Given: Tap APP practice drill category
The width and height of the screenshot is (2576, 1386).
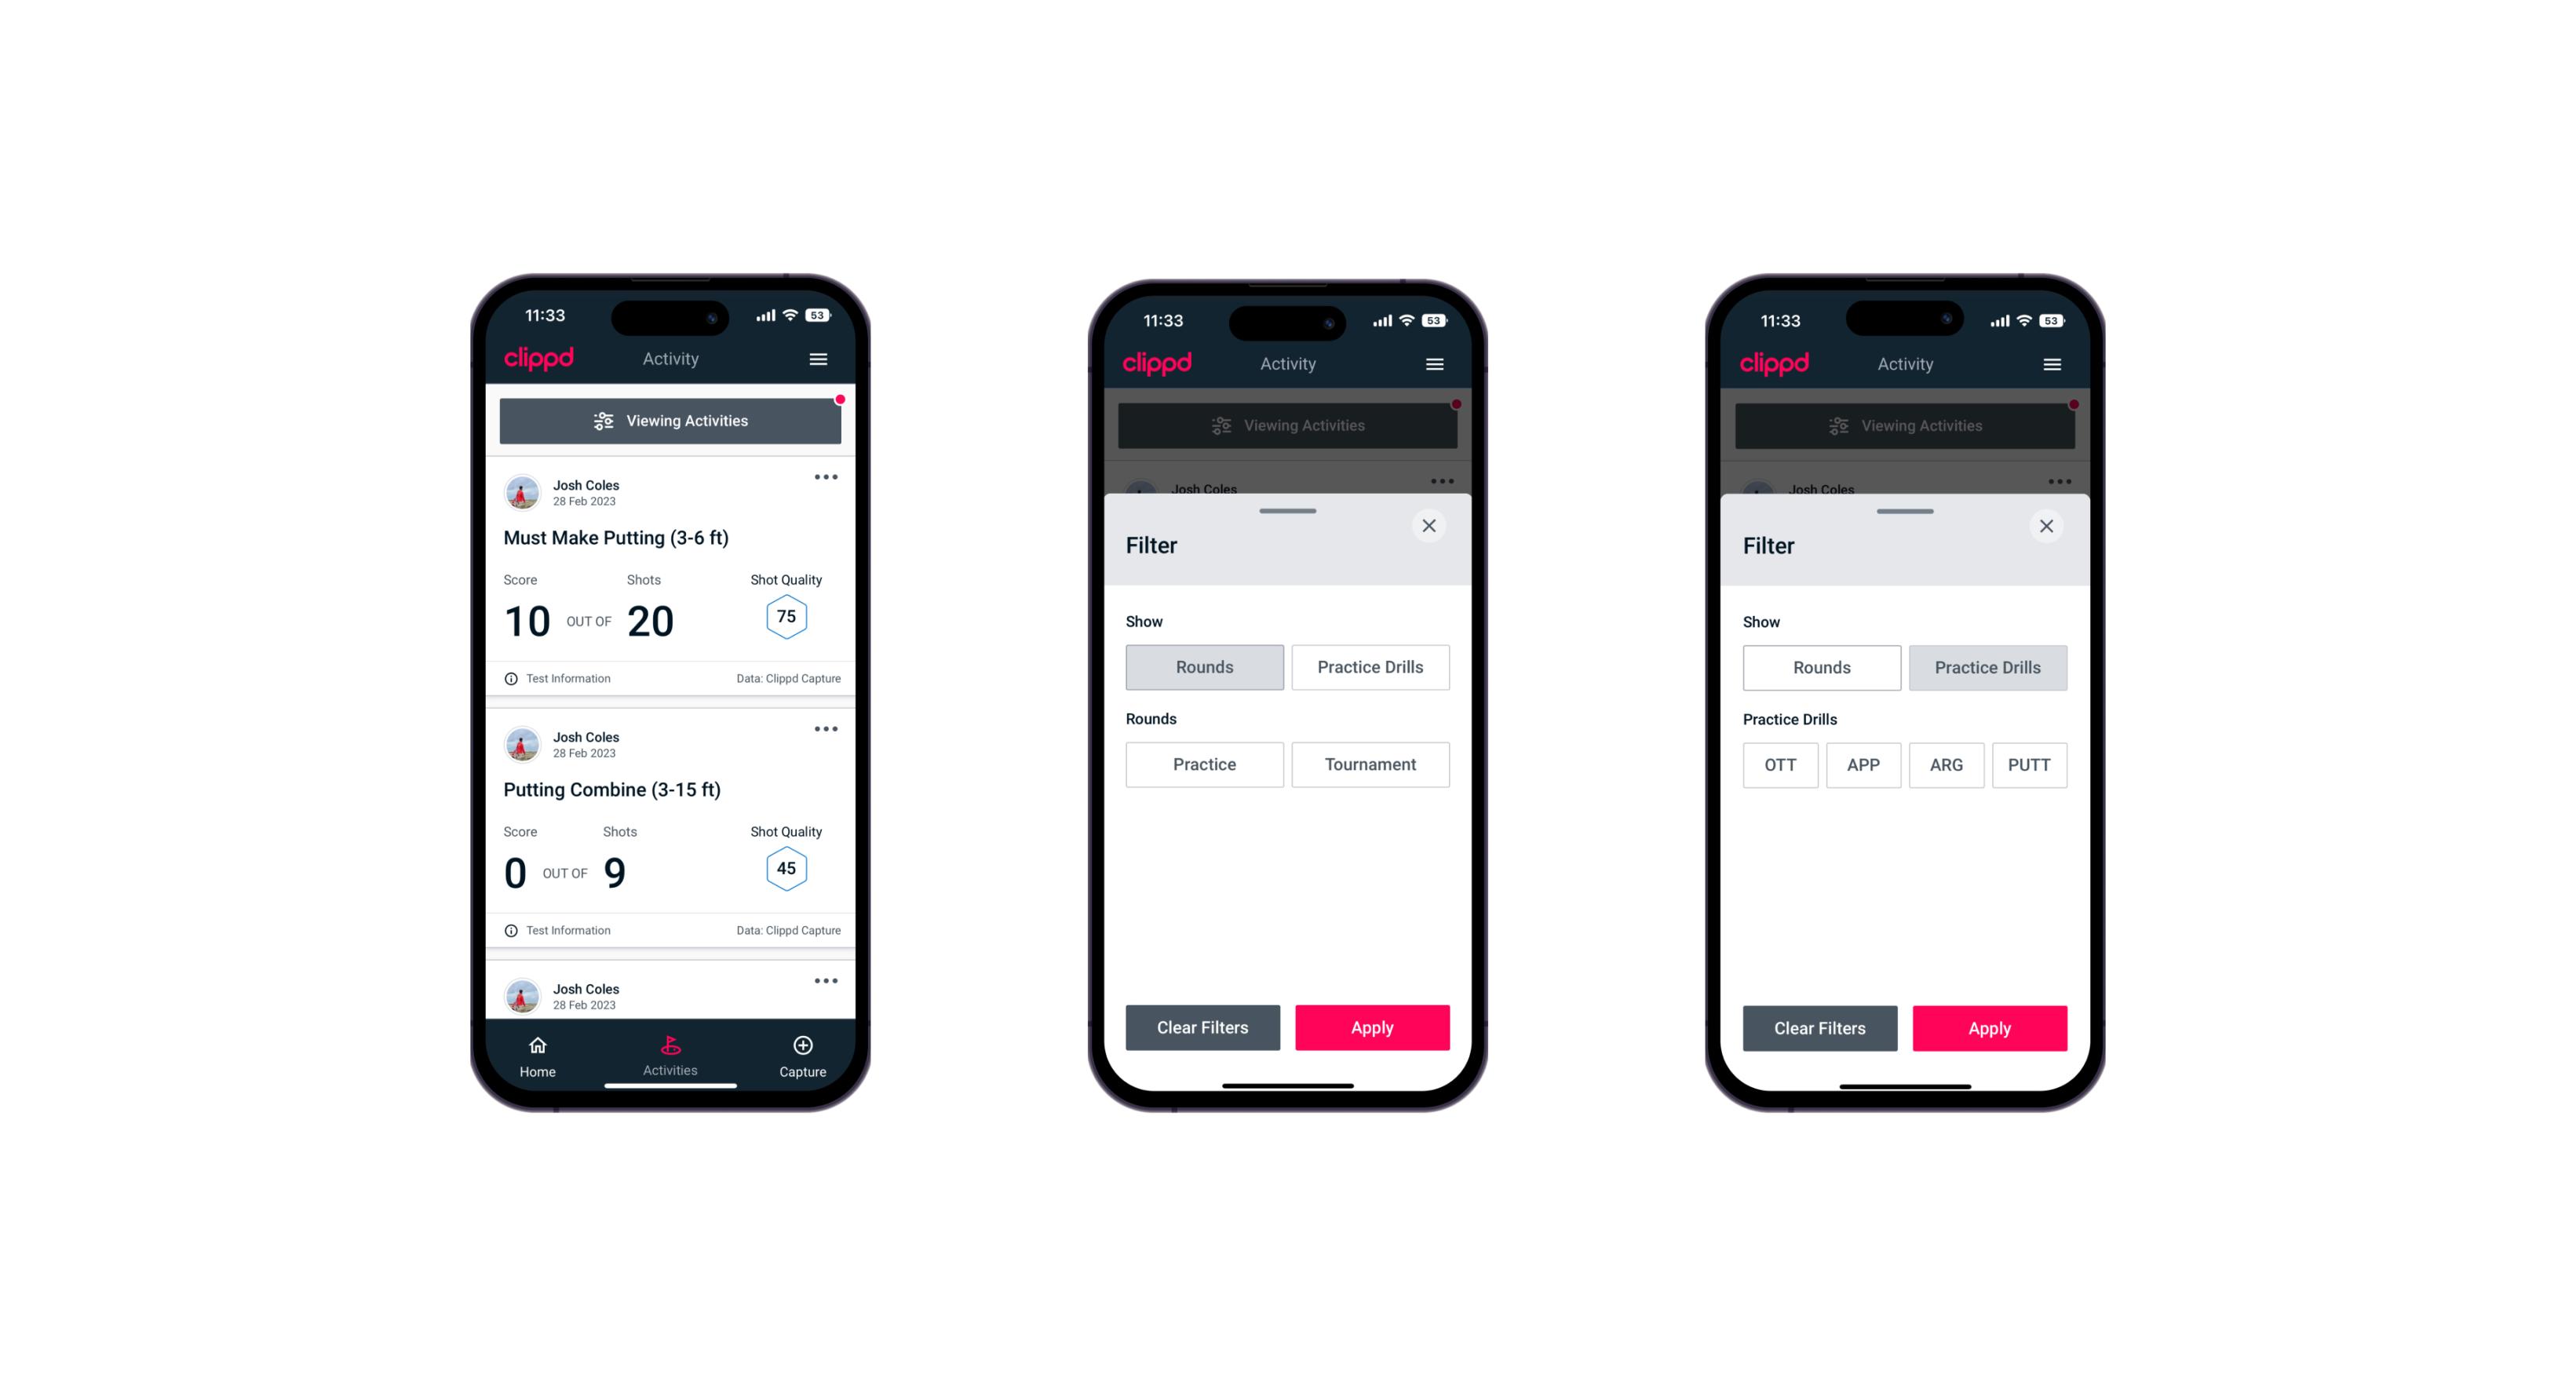Looking at the screenshot, I should (1863, 763).
